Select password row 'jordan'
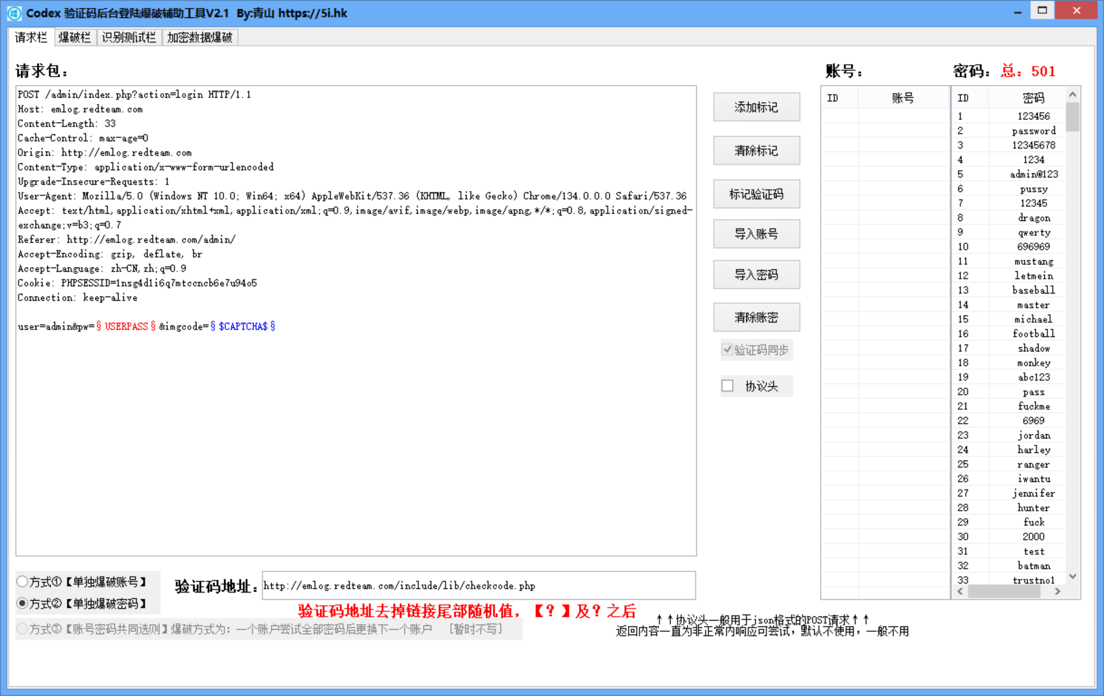Image resolution: width=1104 pixels, height=696 pixels. 1009,435
